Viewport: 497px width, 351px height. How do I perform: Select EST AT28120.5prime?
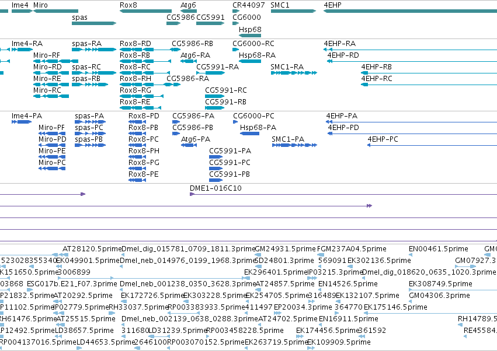coord(92,249)
